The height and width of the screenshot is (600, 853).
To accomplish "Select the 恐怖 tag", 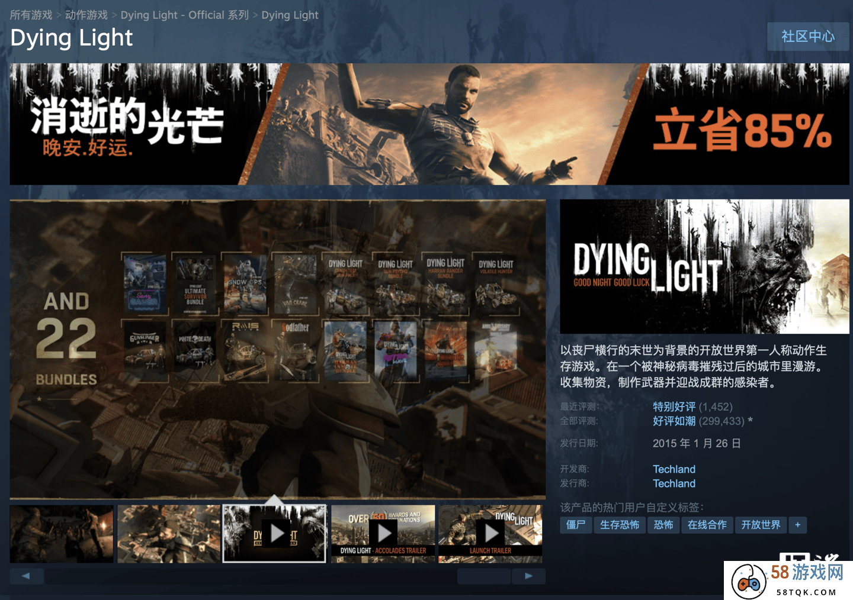I will pyautogui.click(x=663, y=525).
